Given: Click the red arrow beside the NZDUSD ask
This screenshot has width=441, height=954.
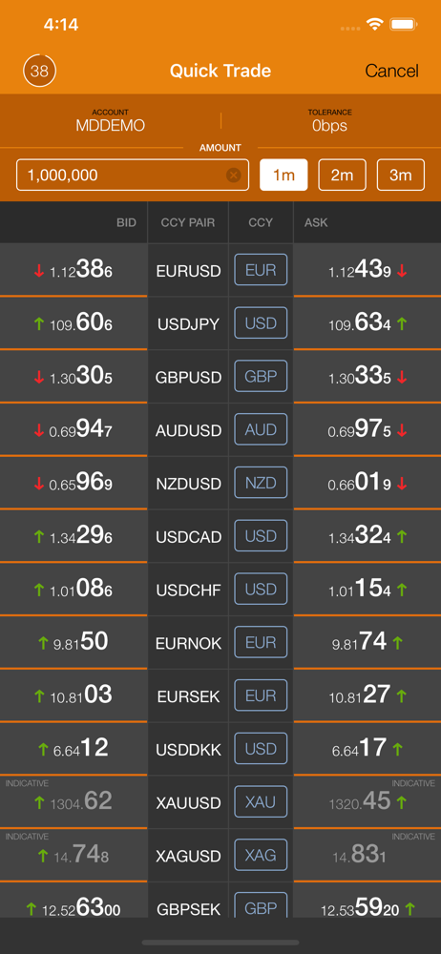Looking at the screenshot, I should point(402,485).
